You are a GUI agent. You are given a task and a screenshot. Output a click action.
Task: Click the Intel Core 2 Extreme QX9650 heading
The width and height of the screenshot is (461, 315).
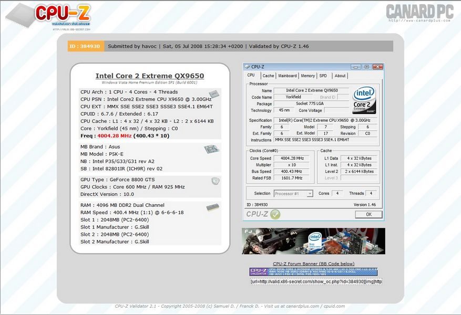point(150,76)
